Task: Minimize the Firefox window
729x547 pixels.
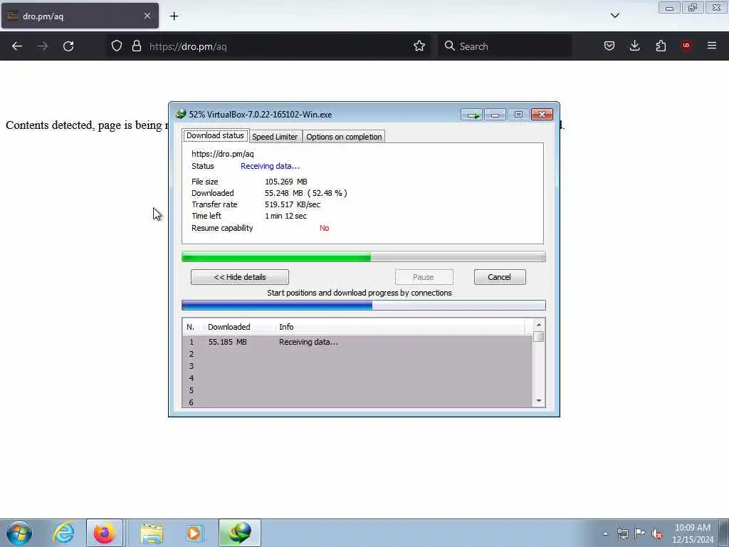Action: tap(669, 8)
